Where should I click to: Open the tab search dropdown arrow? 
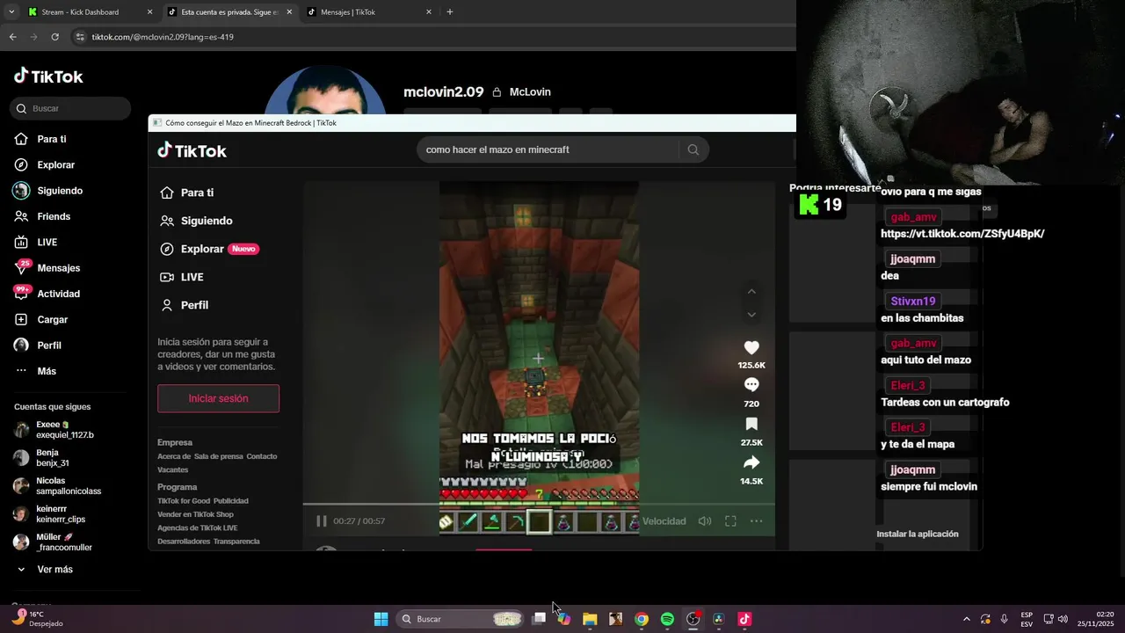coord(11,12)
